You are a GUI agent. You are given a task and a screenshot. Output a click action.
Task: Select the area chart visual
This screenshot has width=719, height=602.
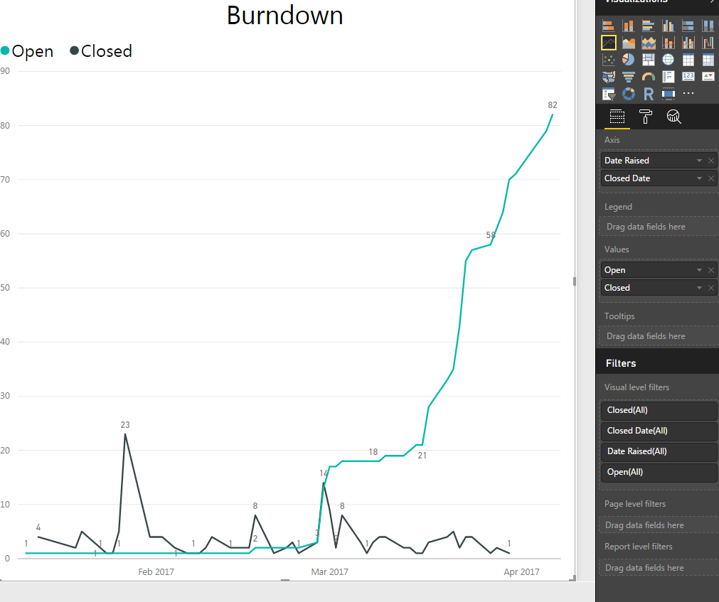(628, 43)
